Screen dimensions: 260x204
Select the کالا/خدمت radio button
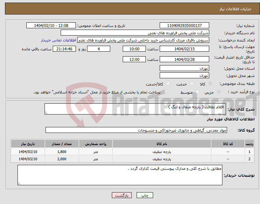tap(168, 84)
